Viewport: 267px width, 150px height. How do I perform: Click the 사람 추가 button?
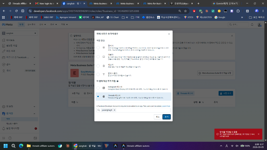pos(226,93)
